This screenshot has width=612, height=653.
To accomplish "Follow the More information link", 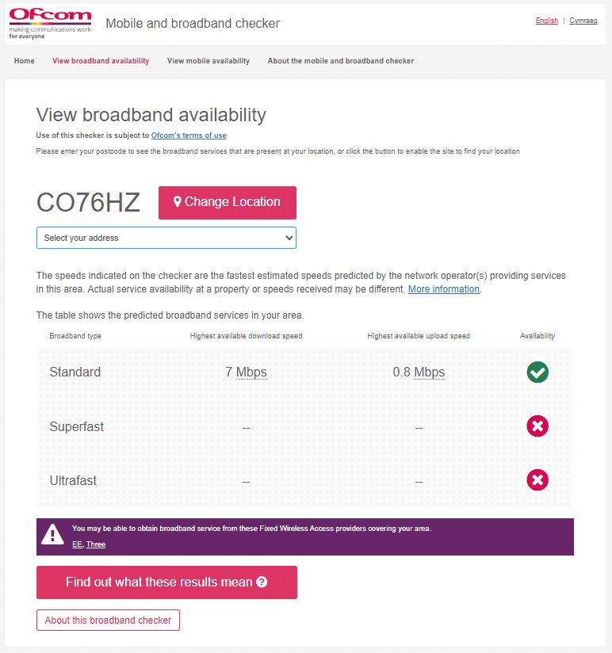I will 444,289.
